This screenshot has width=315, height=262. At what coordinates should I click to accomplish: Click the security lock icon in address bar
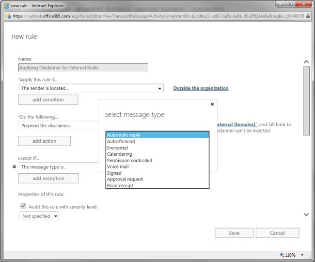308,16
